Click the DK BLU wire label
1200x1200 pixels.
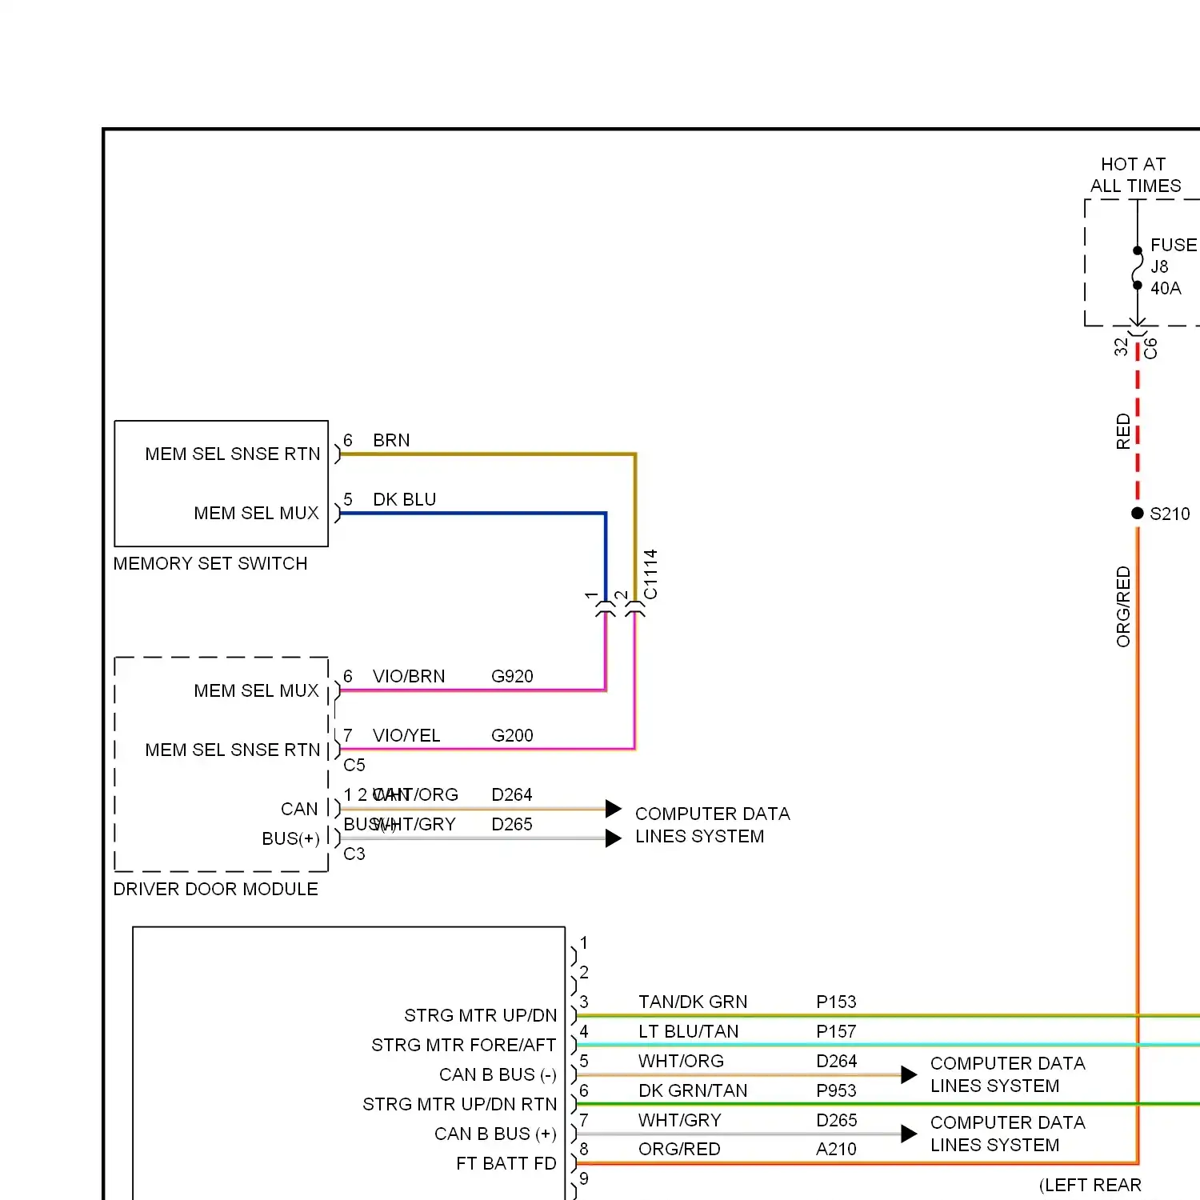pyautogui.click(x=404, y=499)
